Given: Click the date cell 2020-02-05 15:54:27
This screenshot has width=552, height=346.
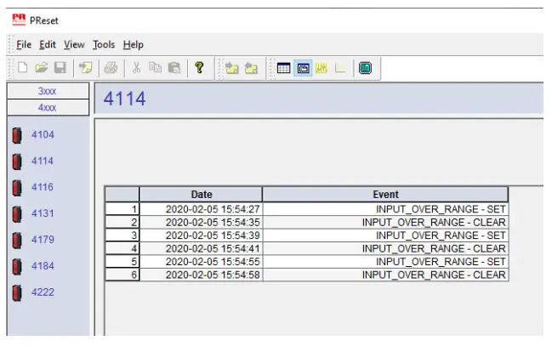Looking at the screenshot, I should pyautogui.click(x=201, y=209).
